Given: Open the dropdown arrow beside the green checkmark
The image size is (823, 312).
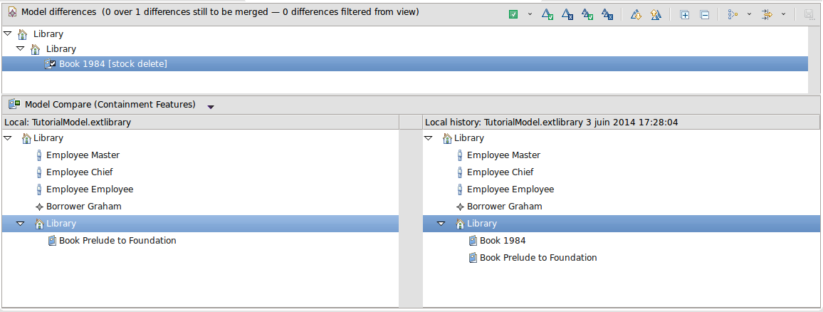Looking at the screenshot, I should [530, 14].
